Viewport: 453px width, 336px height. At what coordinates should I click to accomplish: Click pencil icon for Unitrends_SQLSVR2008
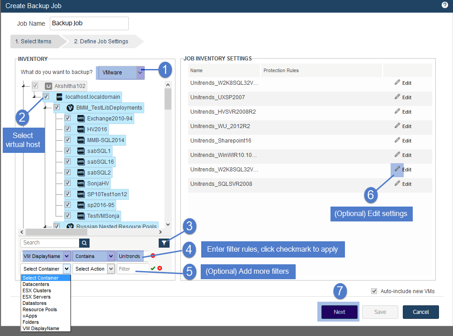pos(397,183)
